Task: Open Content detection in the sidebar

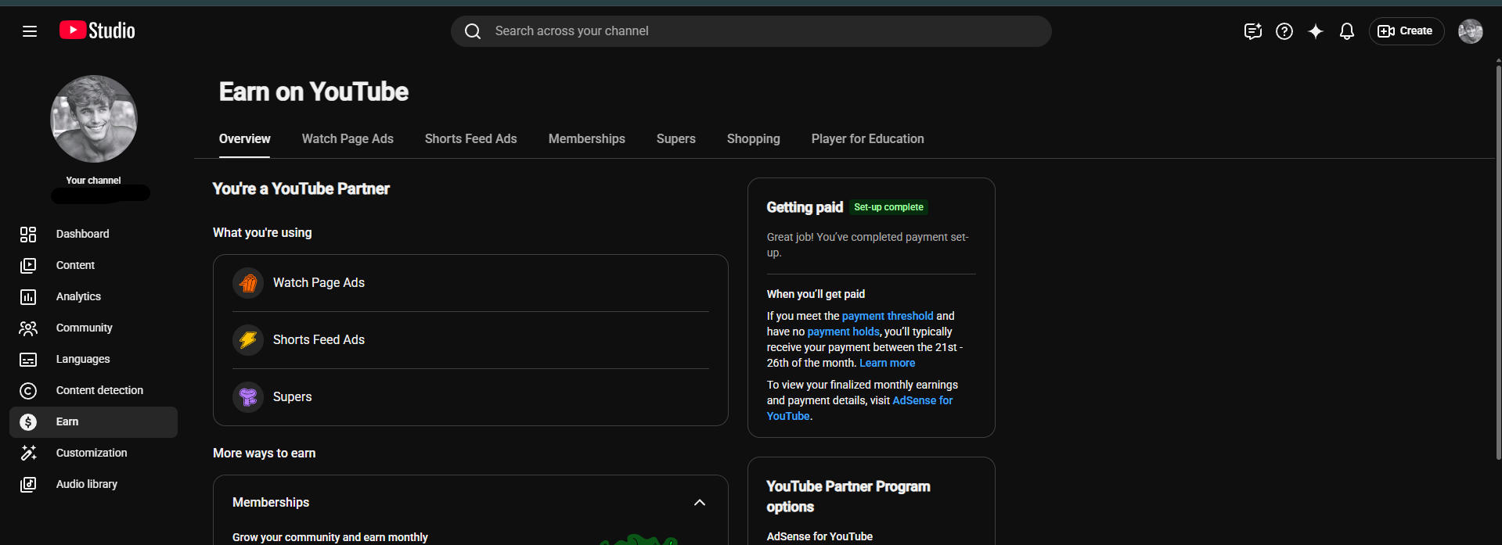Action: tap(93, 390)
